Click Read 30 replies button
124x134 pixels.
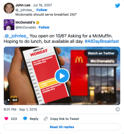(x=62, y=127)
